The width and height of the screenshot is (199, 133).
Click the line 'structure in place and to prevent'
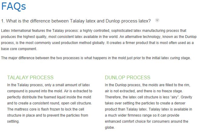pyautogui.click(x=48, y=115)
